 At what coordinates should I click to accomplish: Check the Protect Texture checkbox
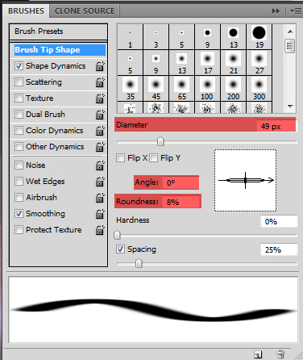(19, 230)
